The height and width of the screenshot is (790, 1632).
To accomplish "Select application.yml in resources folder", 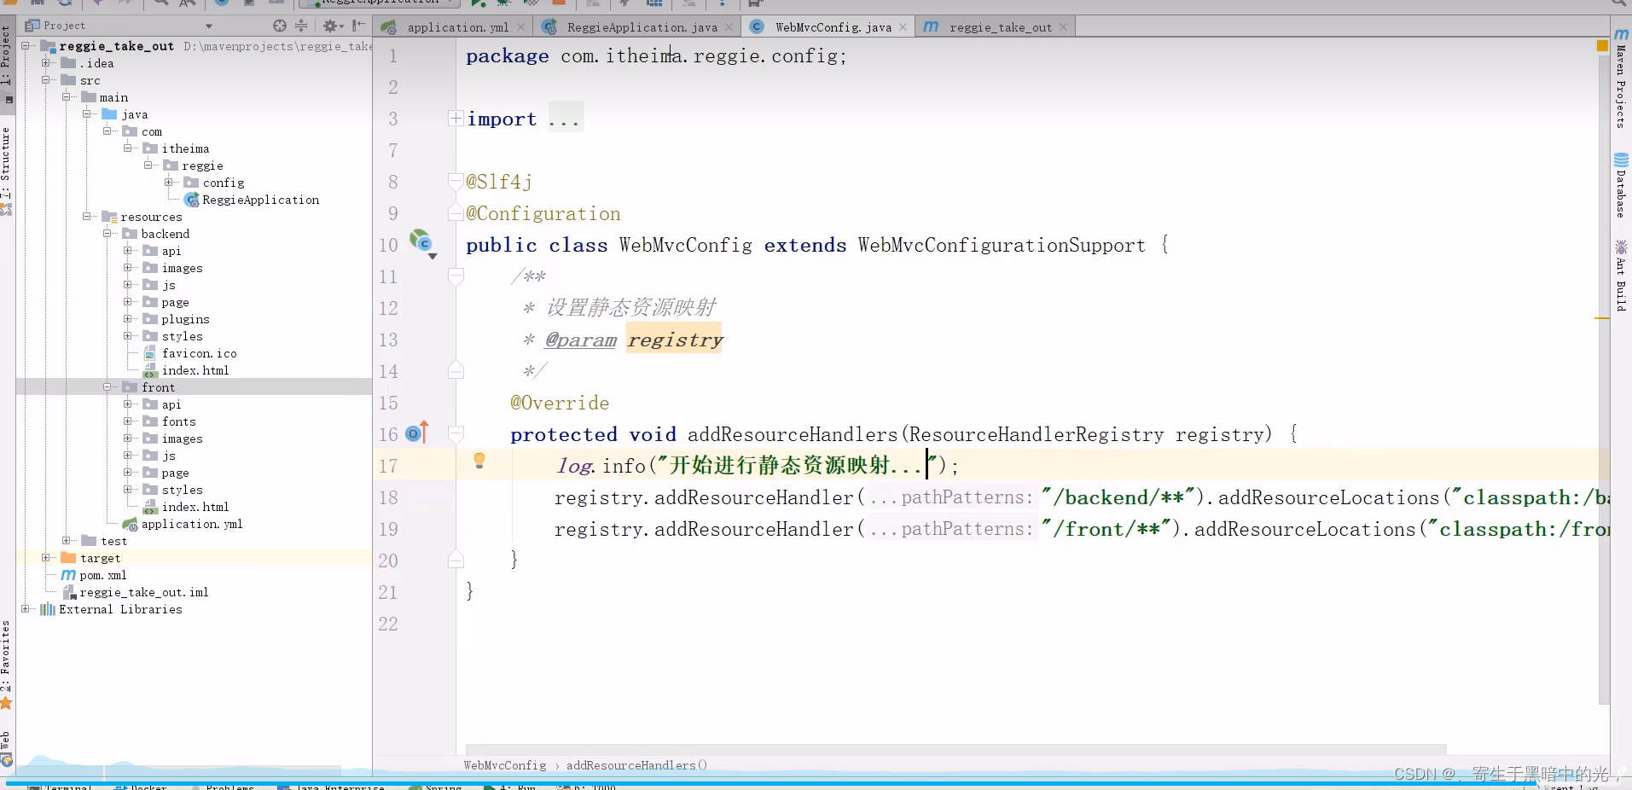I will [x=183, y=524].
